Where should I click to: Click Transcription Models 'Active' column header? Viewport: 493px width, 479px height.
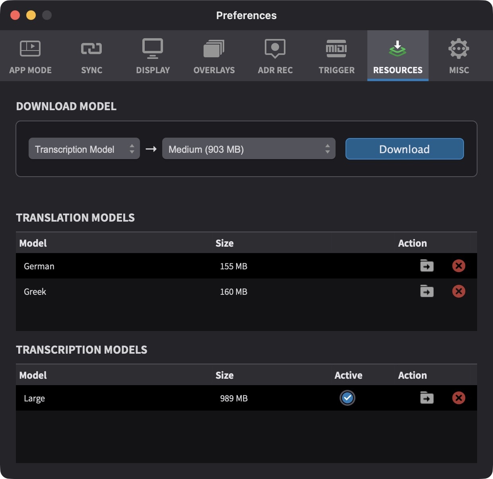click(x=349, y=375)
